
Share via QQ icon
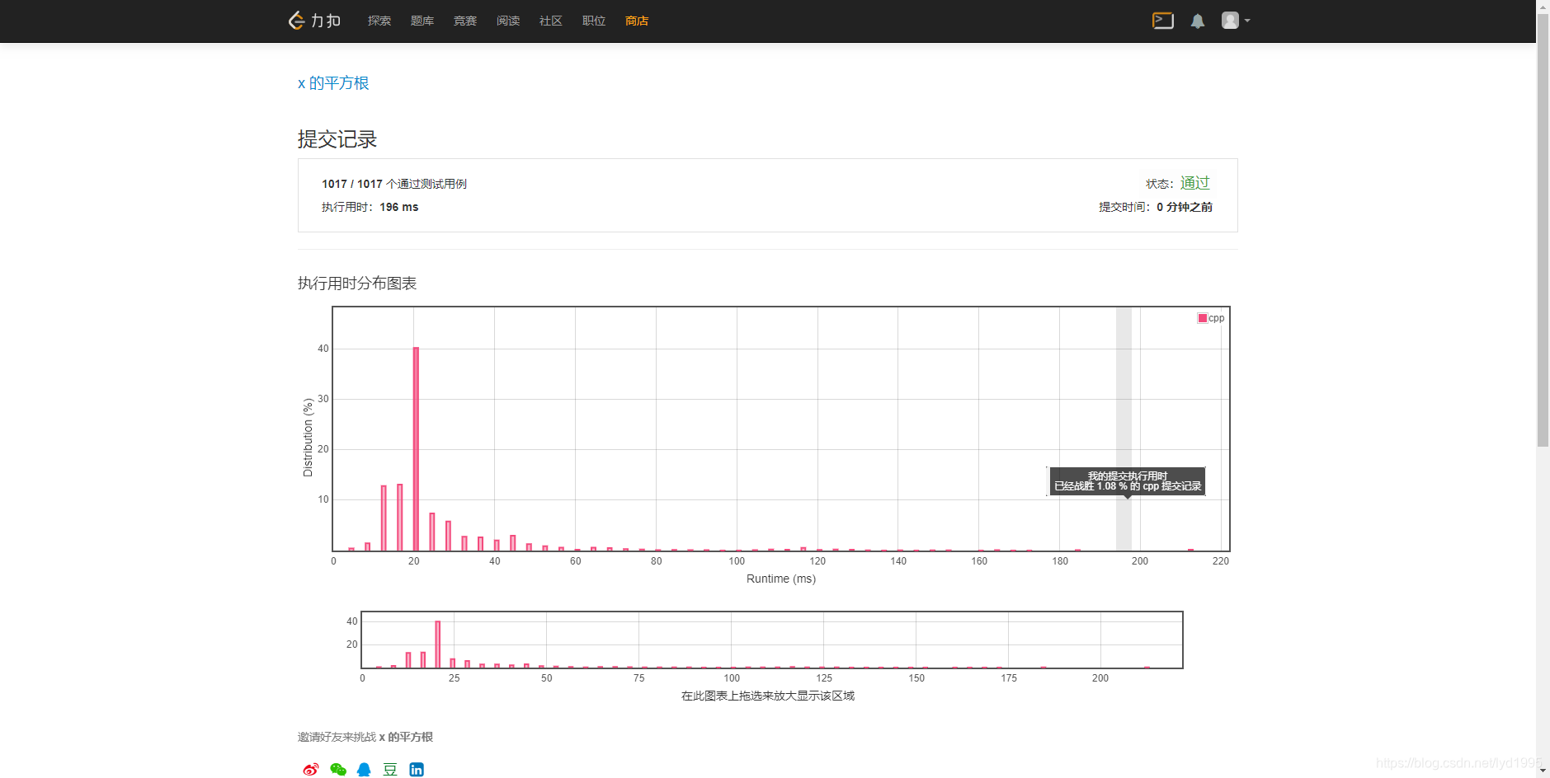(x=364, y=769)
